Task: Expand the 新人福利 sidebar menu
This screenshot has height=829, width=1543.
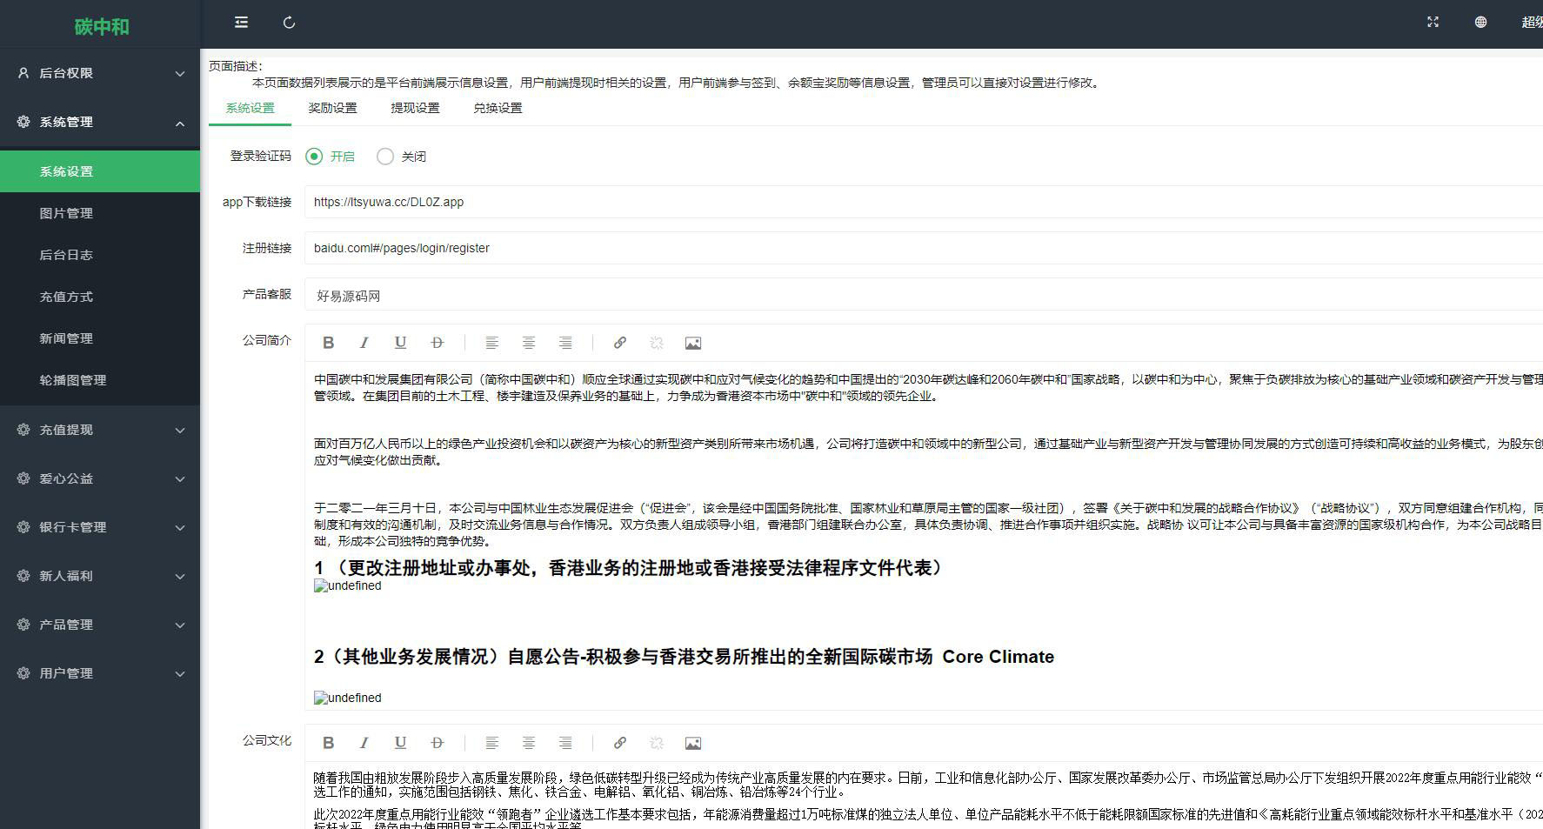Action: pyautogui.click(x=100, y=576)
